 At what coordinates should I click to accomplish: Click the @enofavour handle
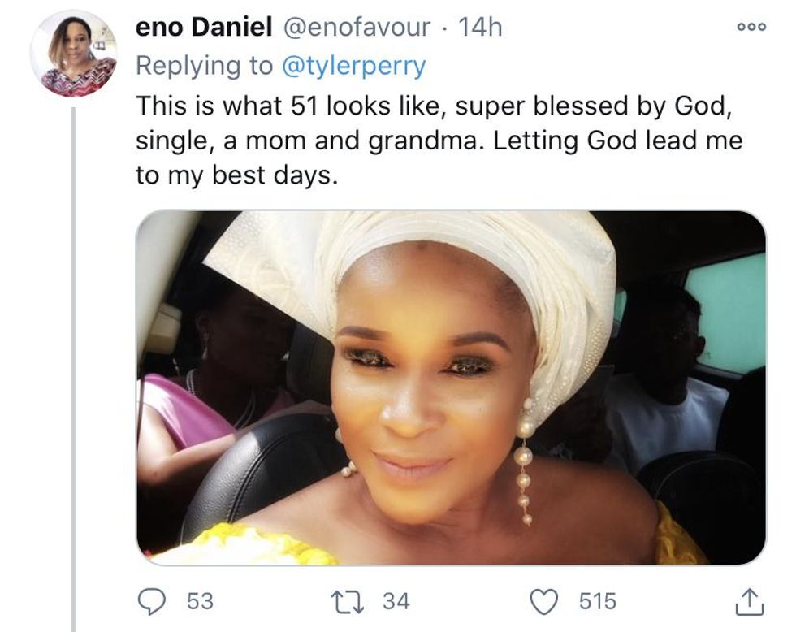coord(356,28)
